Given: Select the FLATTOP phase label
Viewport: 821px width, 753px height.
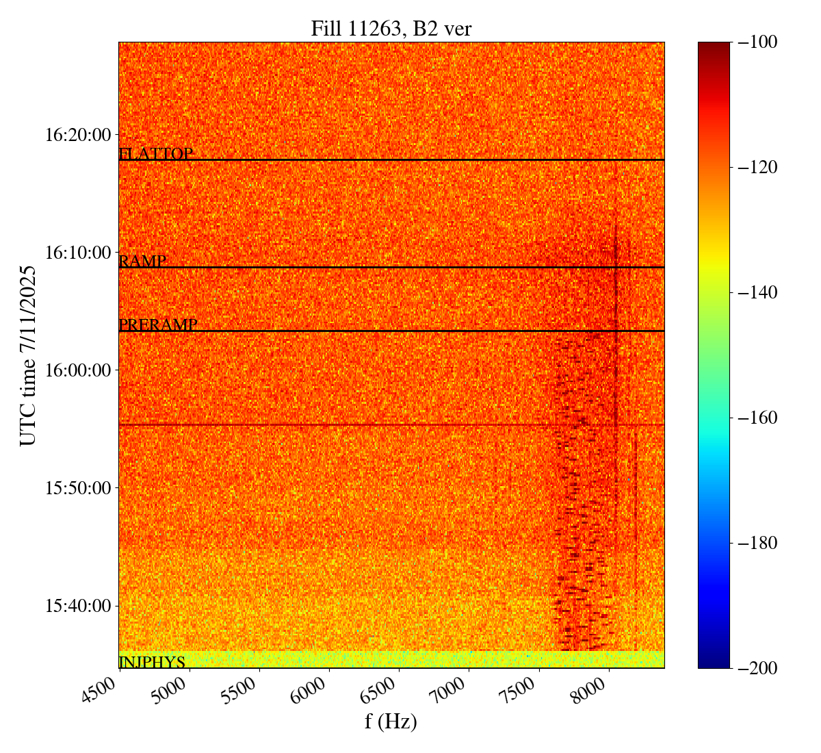Looking at the screenshot, I should [156, 153].
